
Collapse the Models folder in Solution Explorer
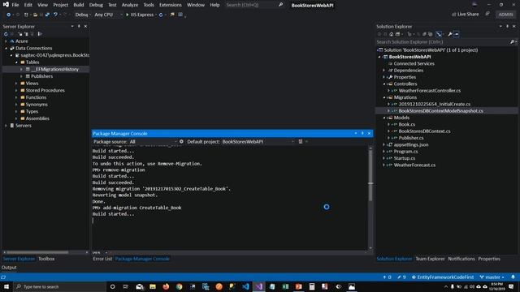[x=384, y=118]
